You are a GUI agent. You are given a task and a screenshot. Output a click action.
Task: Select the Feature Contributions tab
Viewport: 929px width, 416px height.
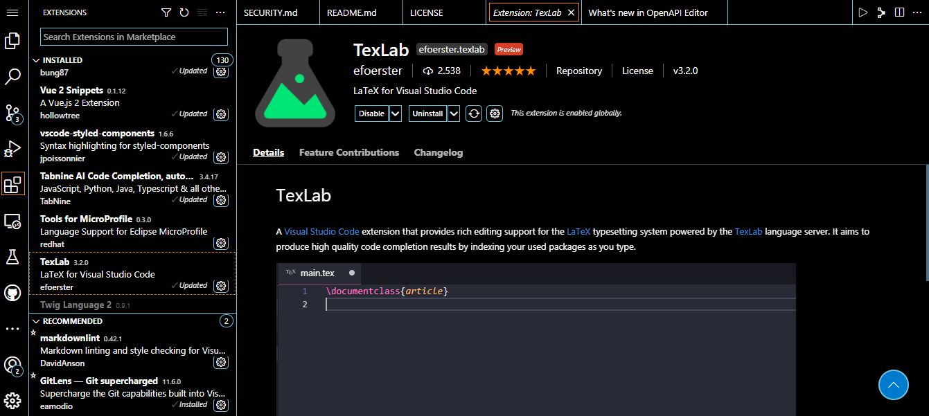(349, 152)
